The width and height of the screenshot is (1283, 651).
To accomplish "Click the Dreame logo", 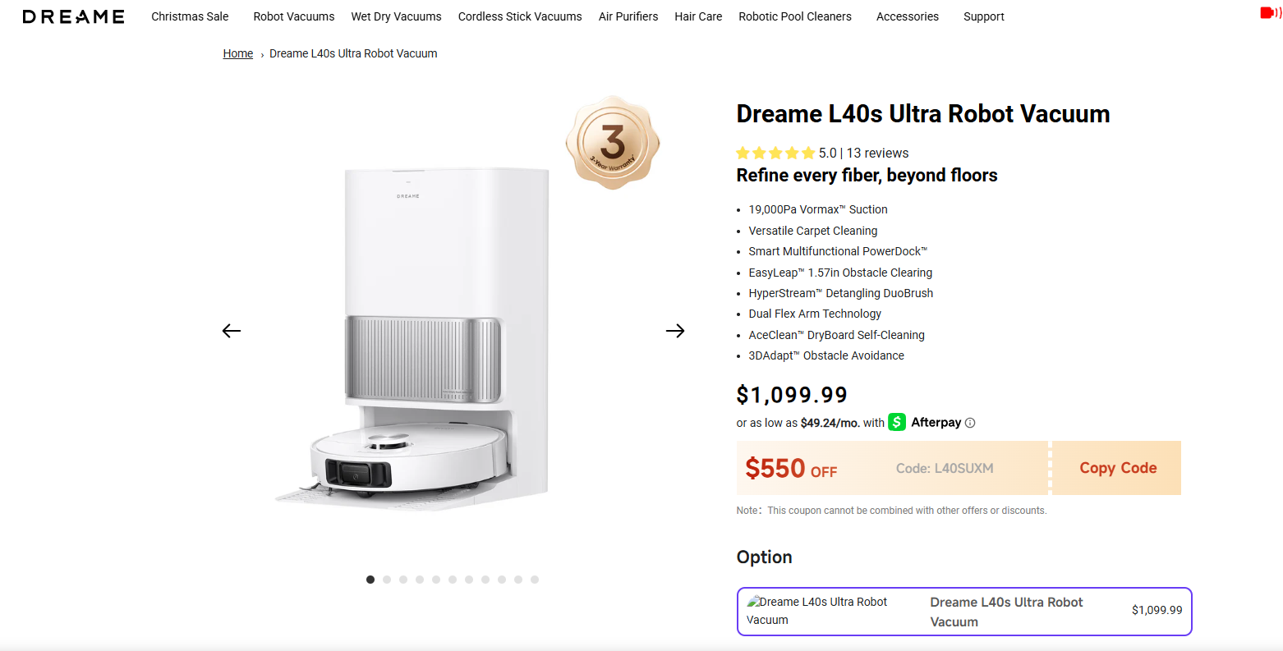I will coord(73,16).
